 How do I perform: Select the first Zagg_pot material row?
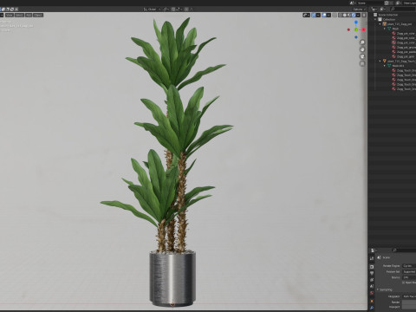[404, 34]
